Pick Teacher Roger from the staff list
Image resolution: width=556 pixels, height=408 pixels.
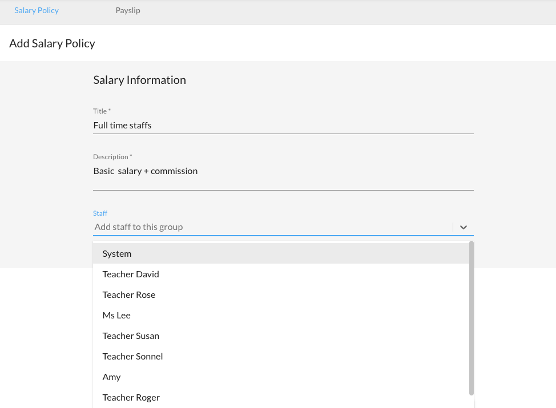coord(131,398)
